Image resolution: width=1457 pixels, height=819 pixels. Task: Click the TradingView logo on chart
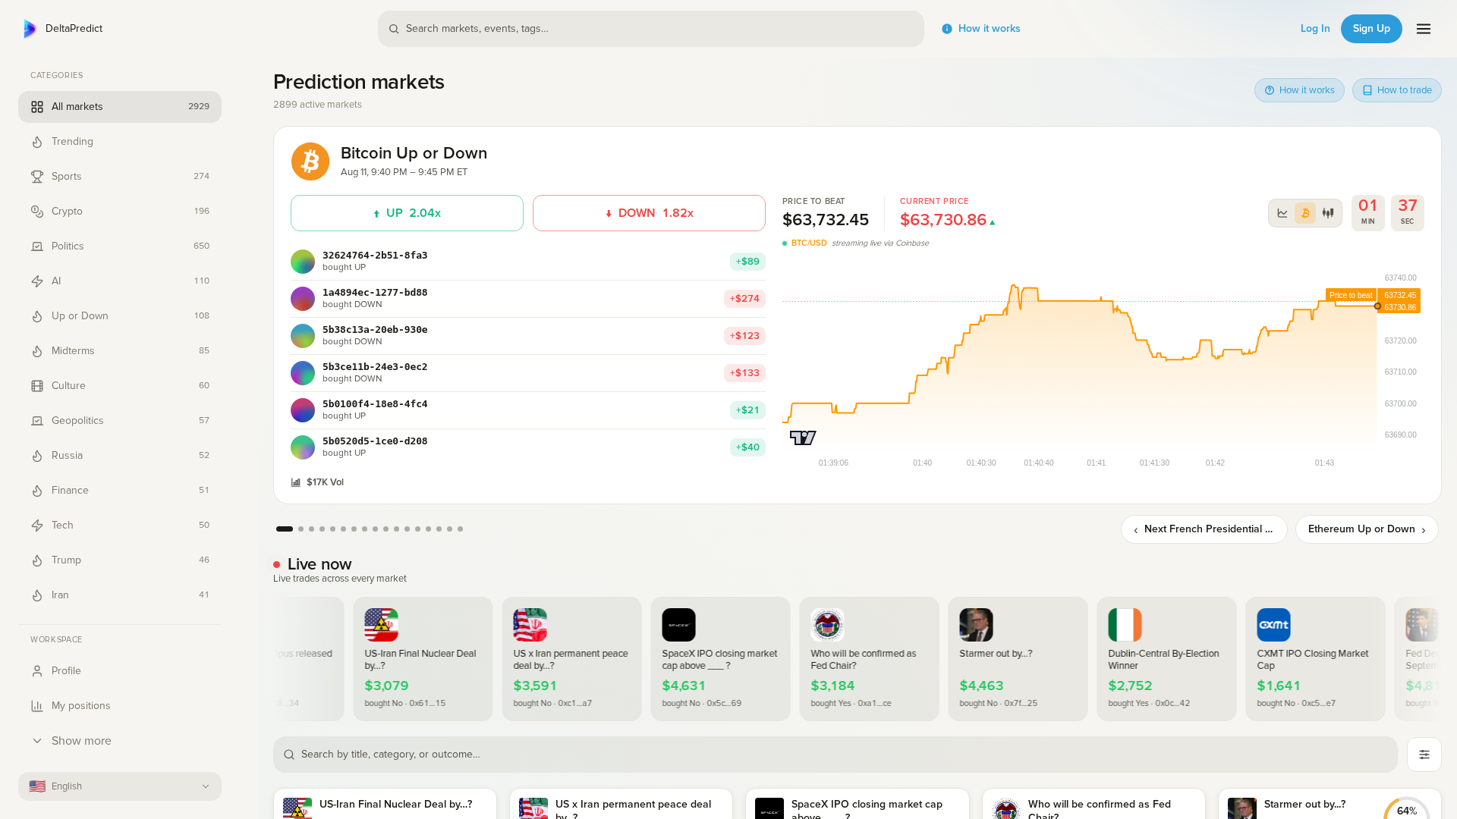803,438
